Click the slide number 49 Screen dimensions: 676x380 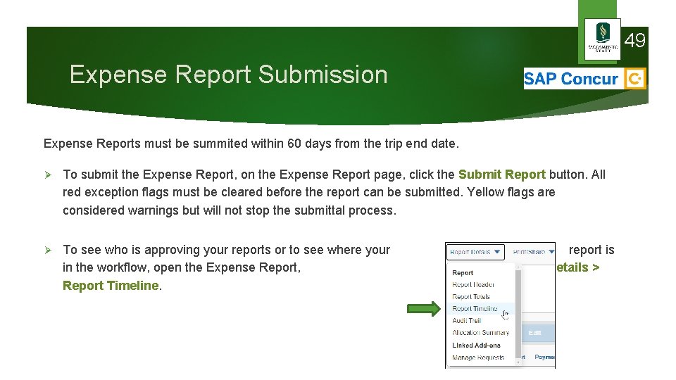[634, 41]
